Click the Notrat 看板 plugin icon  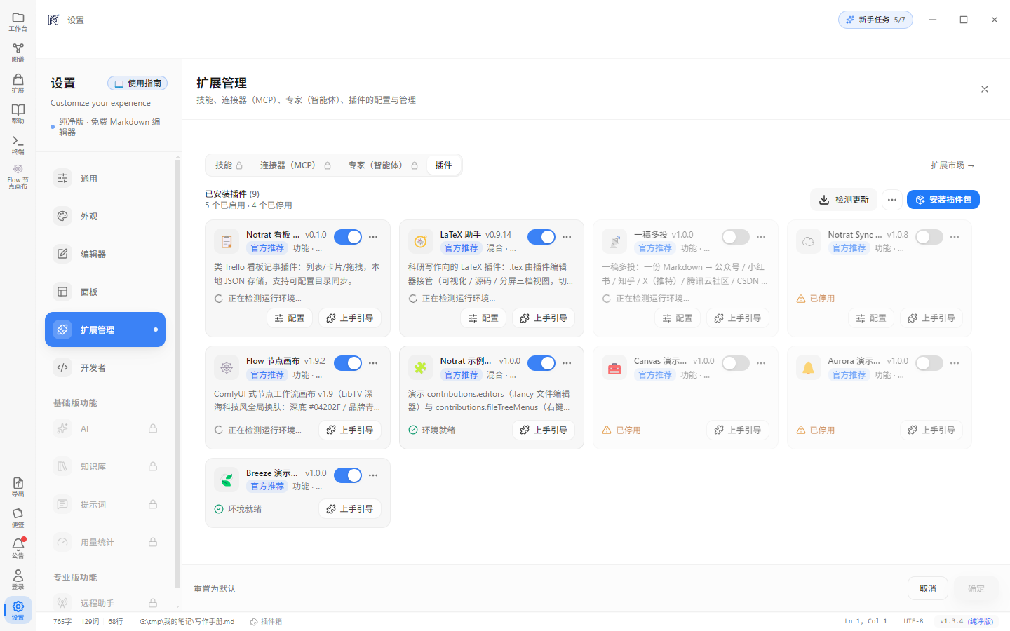[x=227, y=241]
